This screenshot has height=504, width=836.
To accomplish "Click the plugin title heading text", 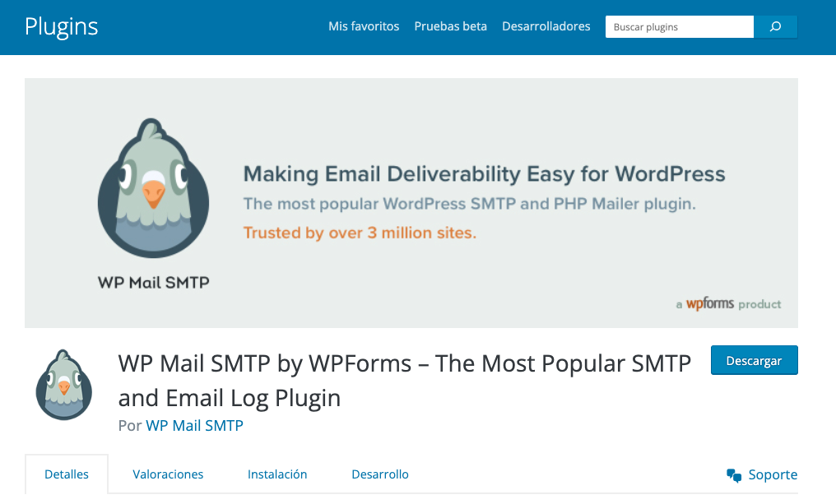I will (405, 381).
